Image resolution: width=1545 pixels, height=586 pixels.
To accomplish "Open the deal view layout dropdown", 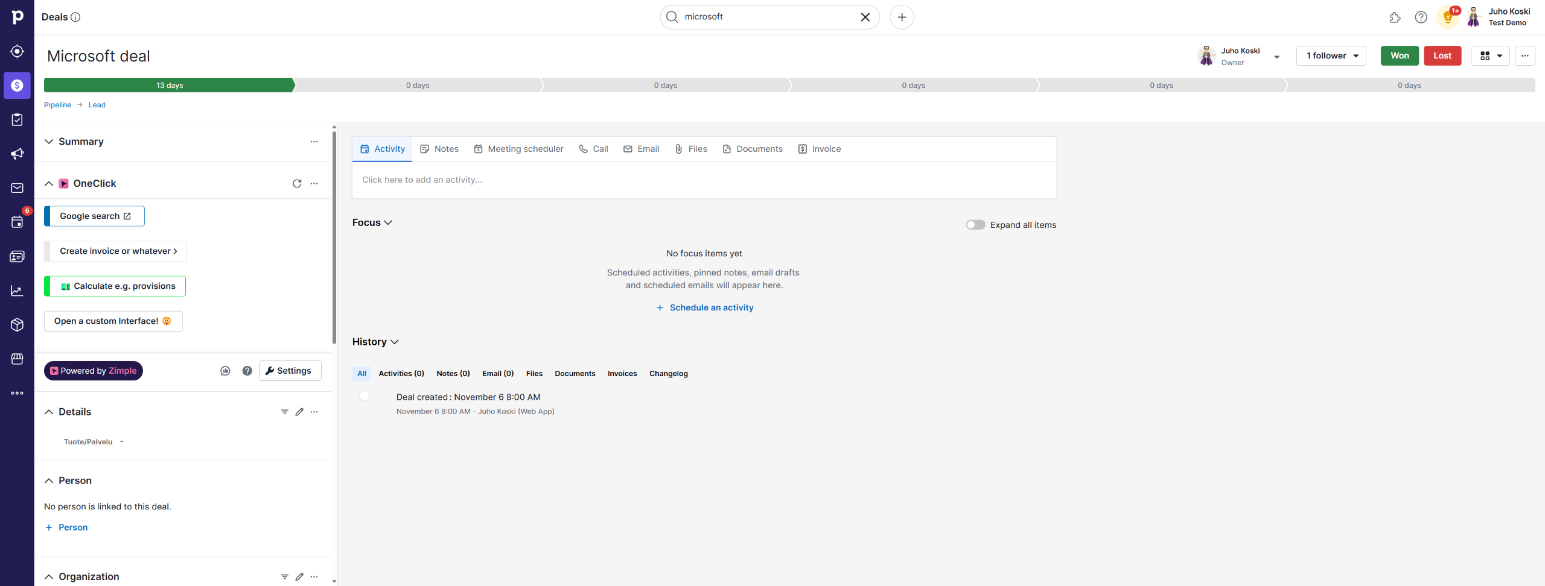I will (x=1490, y=55).
